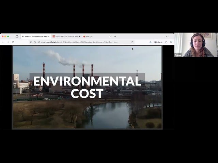Click the icon left of the first tab
The height and width of the screenshot is (163, 218).
17,36
